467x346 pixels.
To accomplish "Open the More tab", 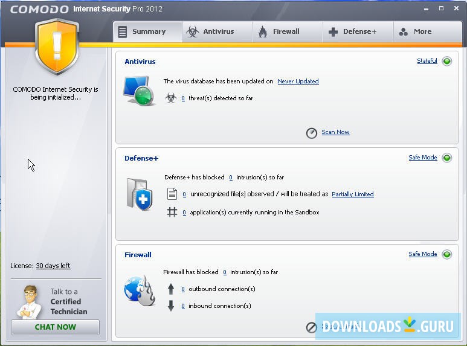I will 428,31.
